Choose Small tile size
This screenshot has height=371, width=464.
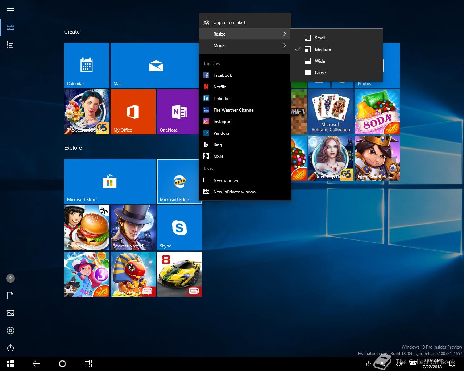tap(336, 38)
